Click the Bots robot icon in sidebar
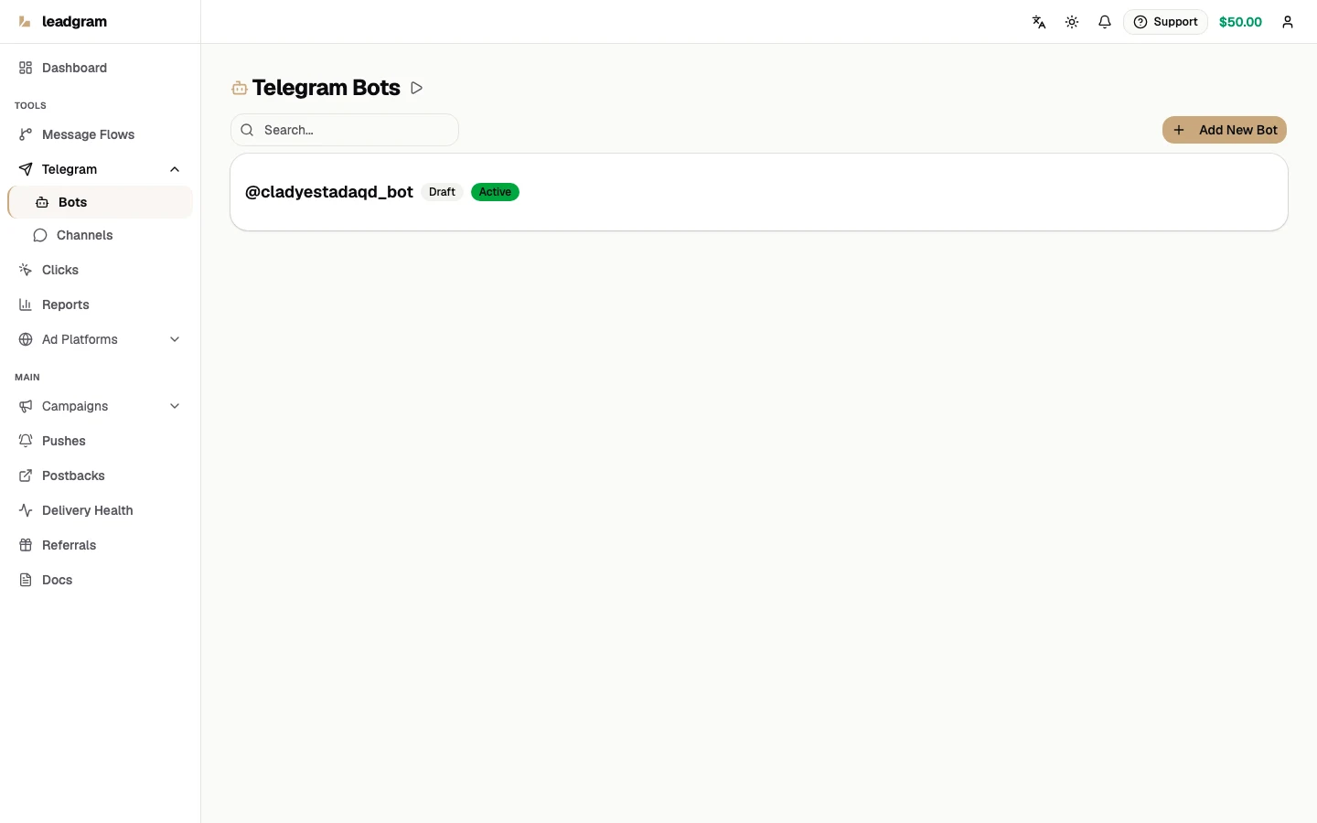 point(42,202)
